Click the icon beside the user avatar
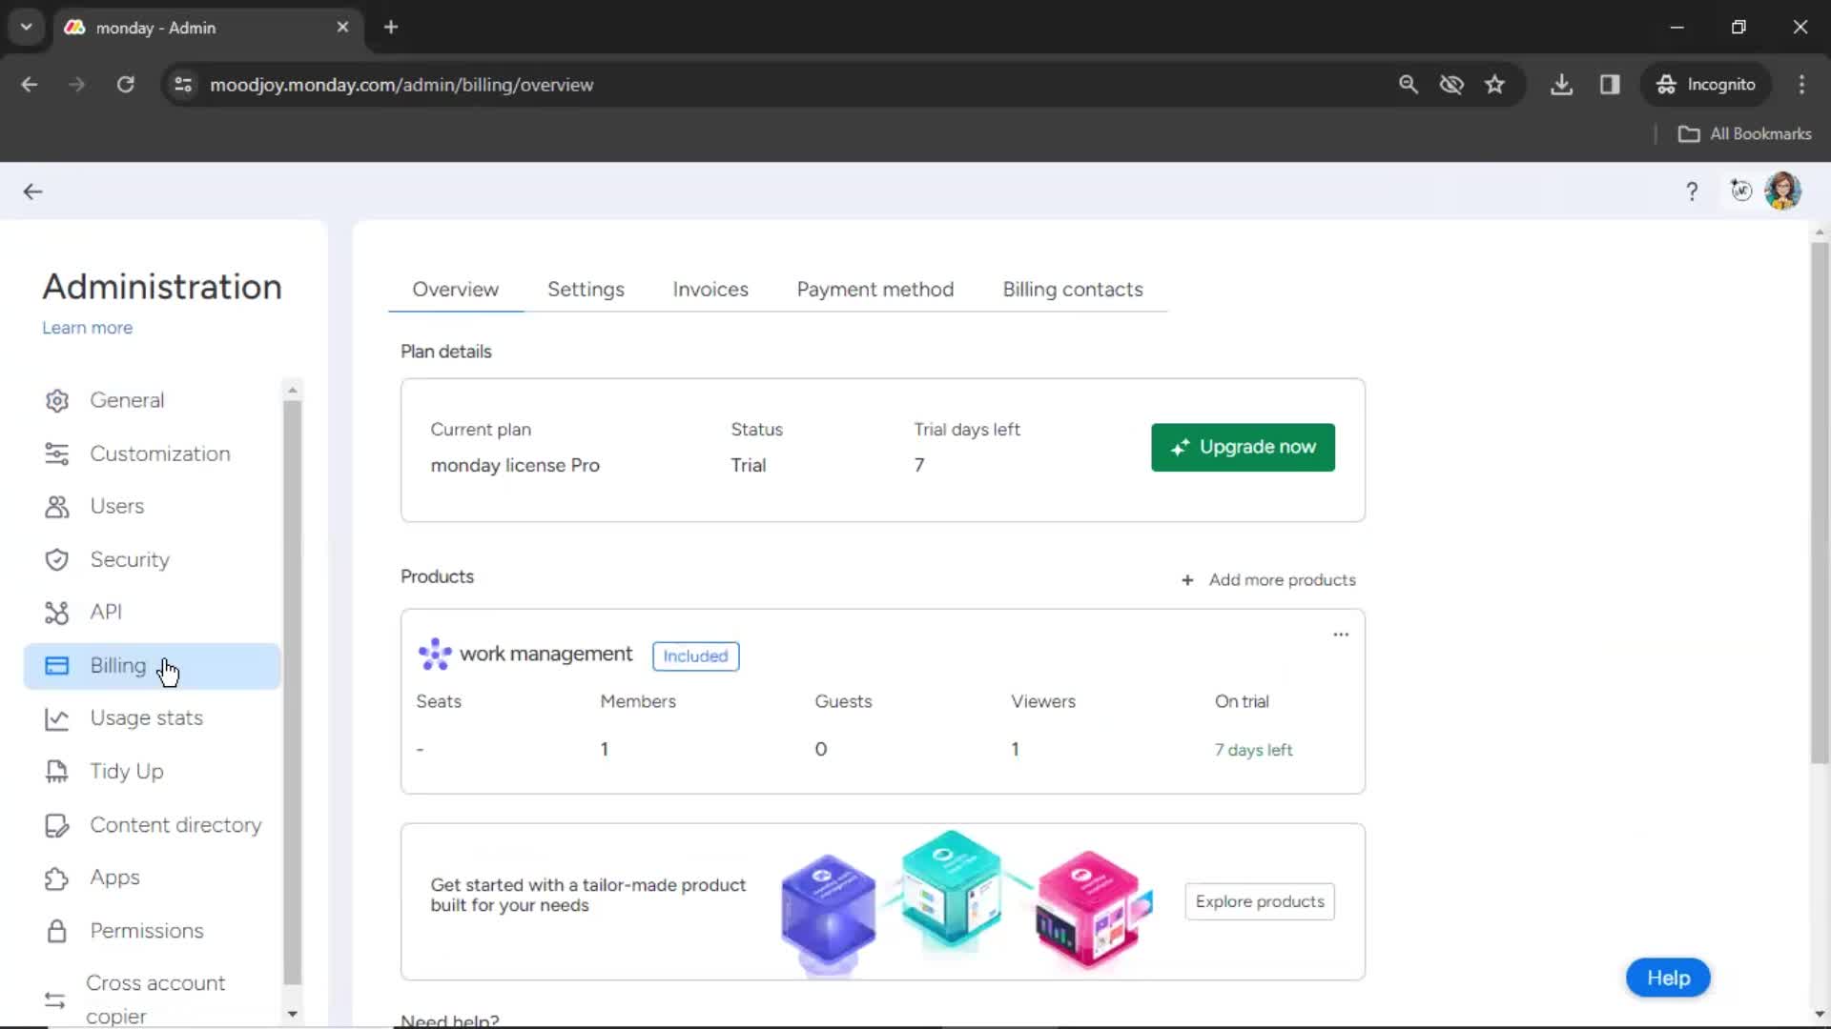The width and height of the screenshot is (1831, 1029). [1741, 191]
